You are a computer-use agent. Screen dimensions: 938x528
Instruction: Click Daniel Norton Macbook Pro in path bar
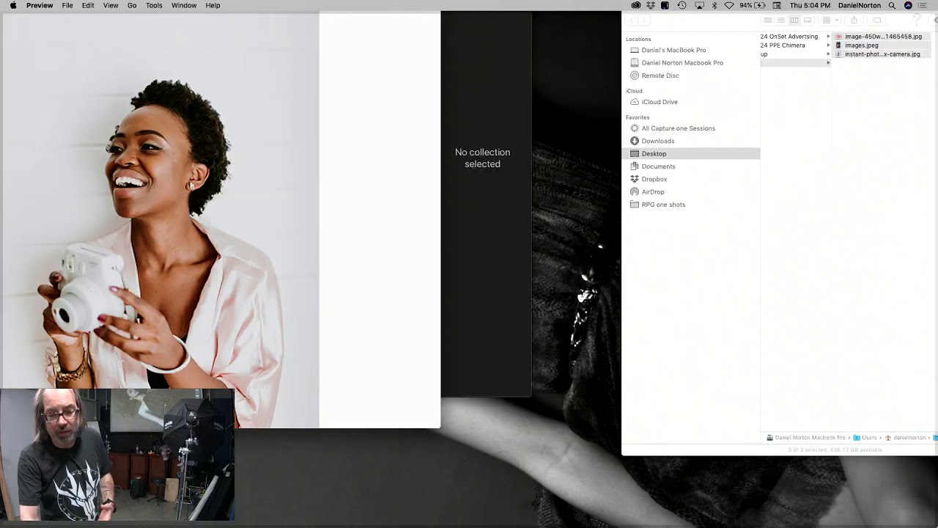(x=805, y=438)
